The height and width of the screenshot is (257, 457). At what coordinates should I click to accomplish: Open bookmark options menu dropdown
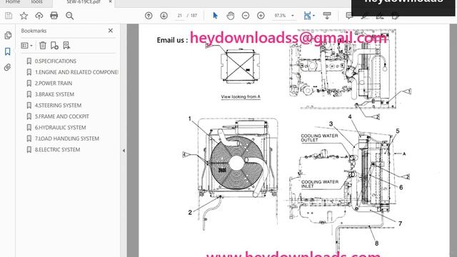26,46
